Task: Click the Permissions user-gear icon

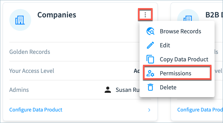Action: [150, 73]
